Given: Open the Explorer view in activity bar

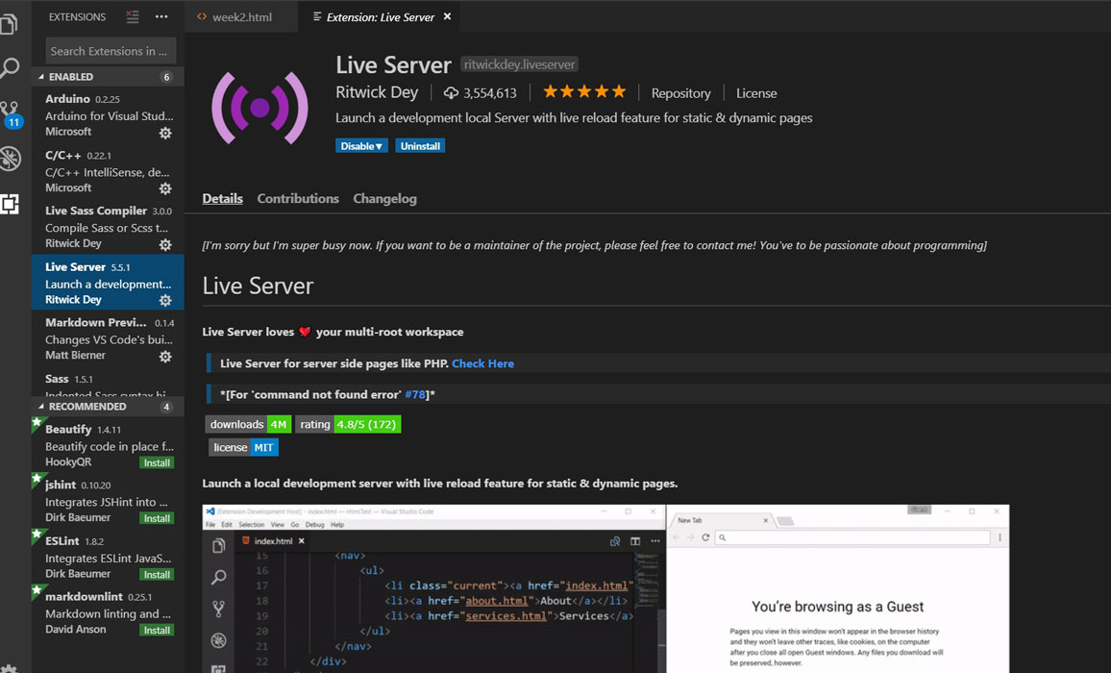Looking at the screenshot, I should pyautogui.click(x=10, y=23).
